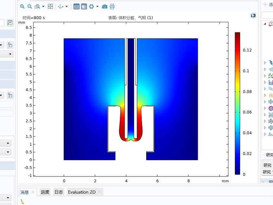The height and width of the screenshot is (205, 273).
Task: Click the colored dots chemical species icon
Action: [x=271, y=76]
